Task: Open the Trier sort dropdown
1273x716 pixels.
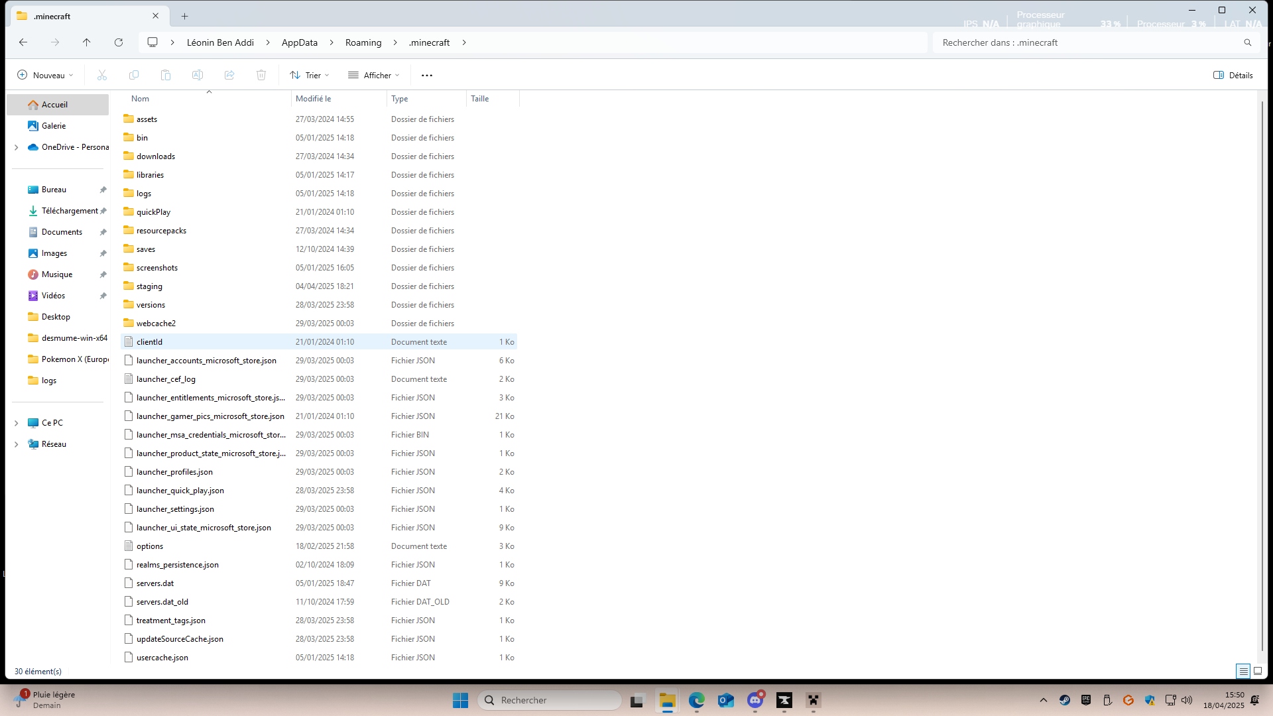Action: coord(310,76)
